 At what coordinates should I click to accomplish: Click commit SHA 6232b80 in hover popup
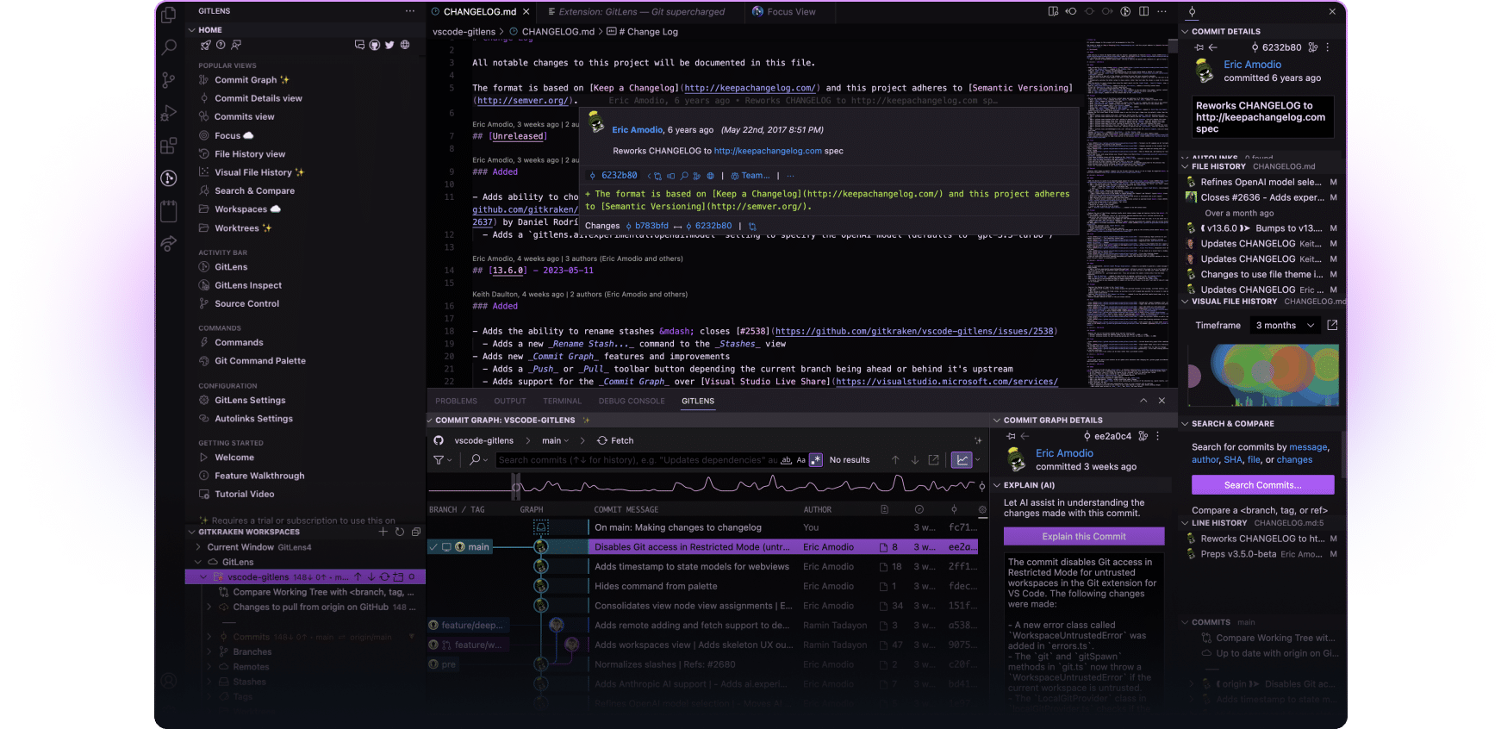(x=619, y=175)
